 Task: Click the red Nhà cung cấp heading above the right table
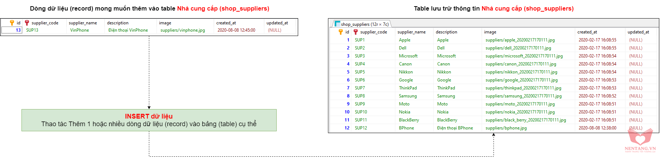pyautogui.click(x=527, y=8)
